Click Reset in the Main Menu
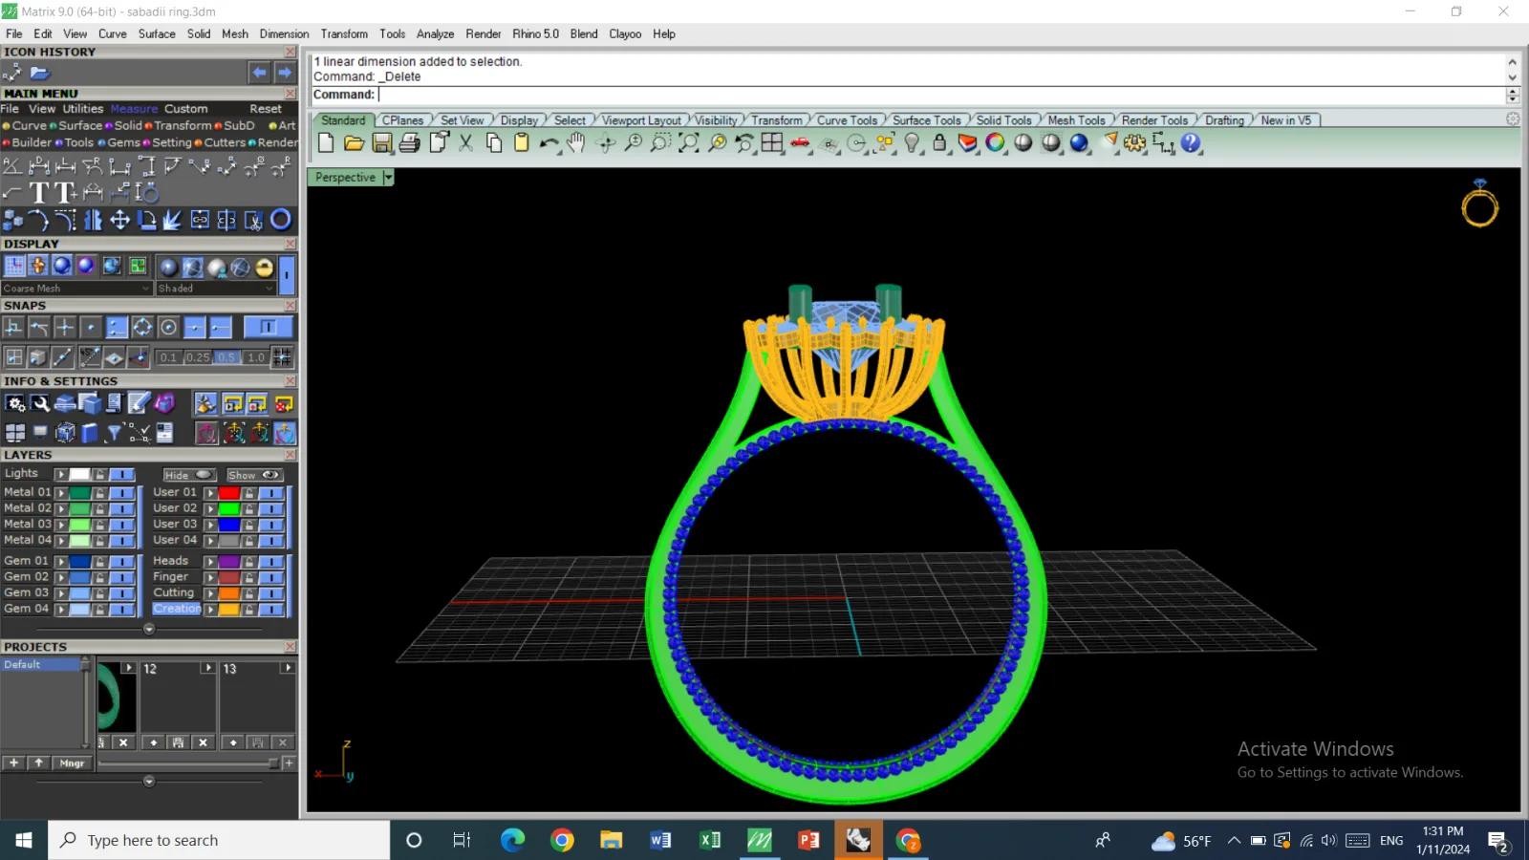 (x=266, y=109)
